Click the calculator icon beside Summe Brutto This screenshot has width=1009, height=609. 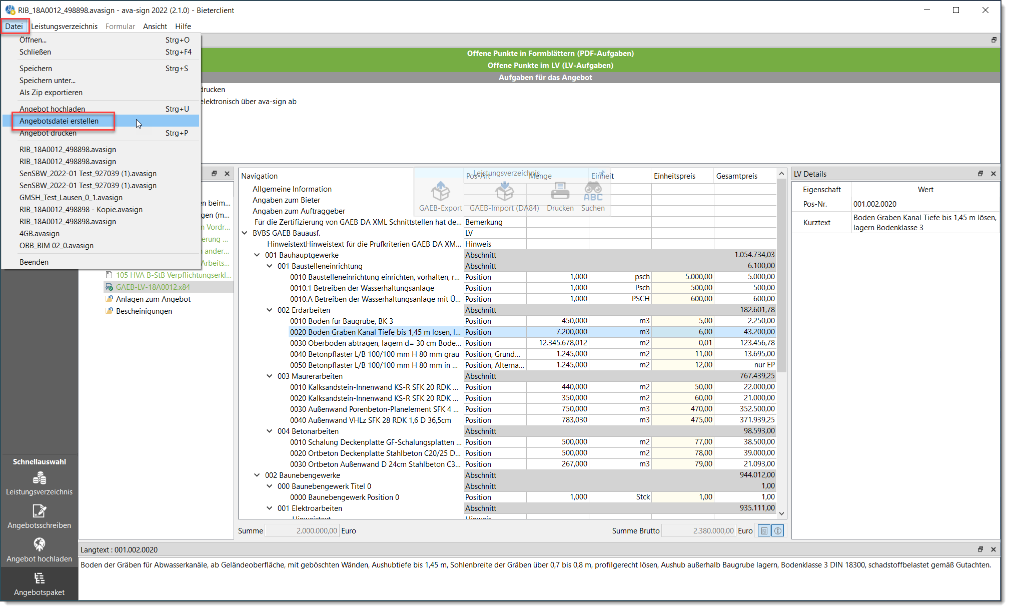pos(764,531)
